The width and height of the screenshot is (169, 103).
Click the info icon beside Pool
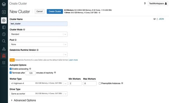click(x=16, y=40)
